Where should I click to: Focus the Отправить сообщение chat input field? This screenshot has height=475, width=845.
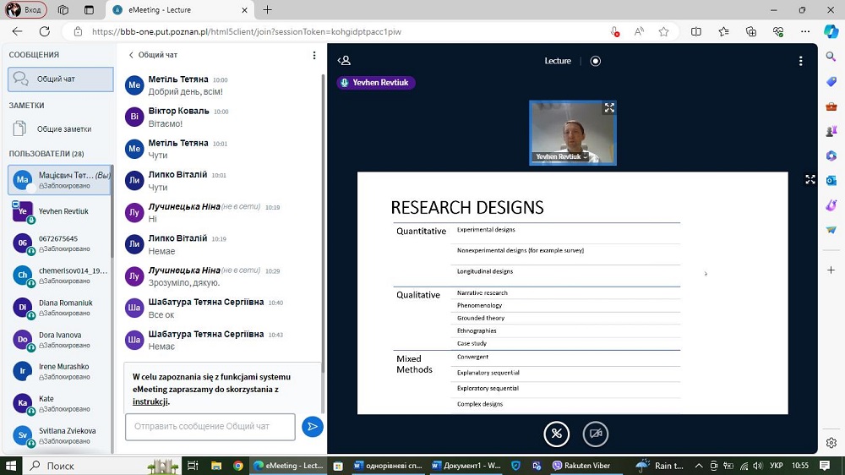point(210,427)
